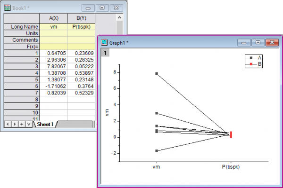Click Units cell in column A
The width and height of the screenshot is (283, 188).
[x=53, y=33]
